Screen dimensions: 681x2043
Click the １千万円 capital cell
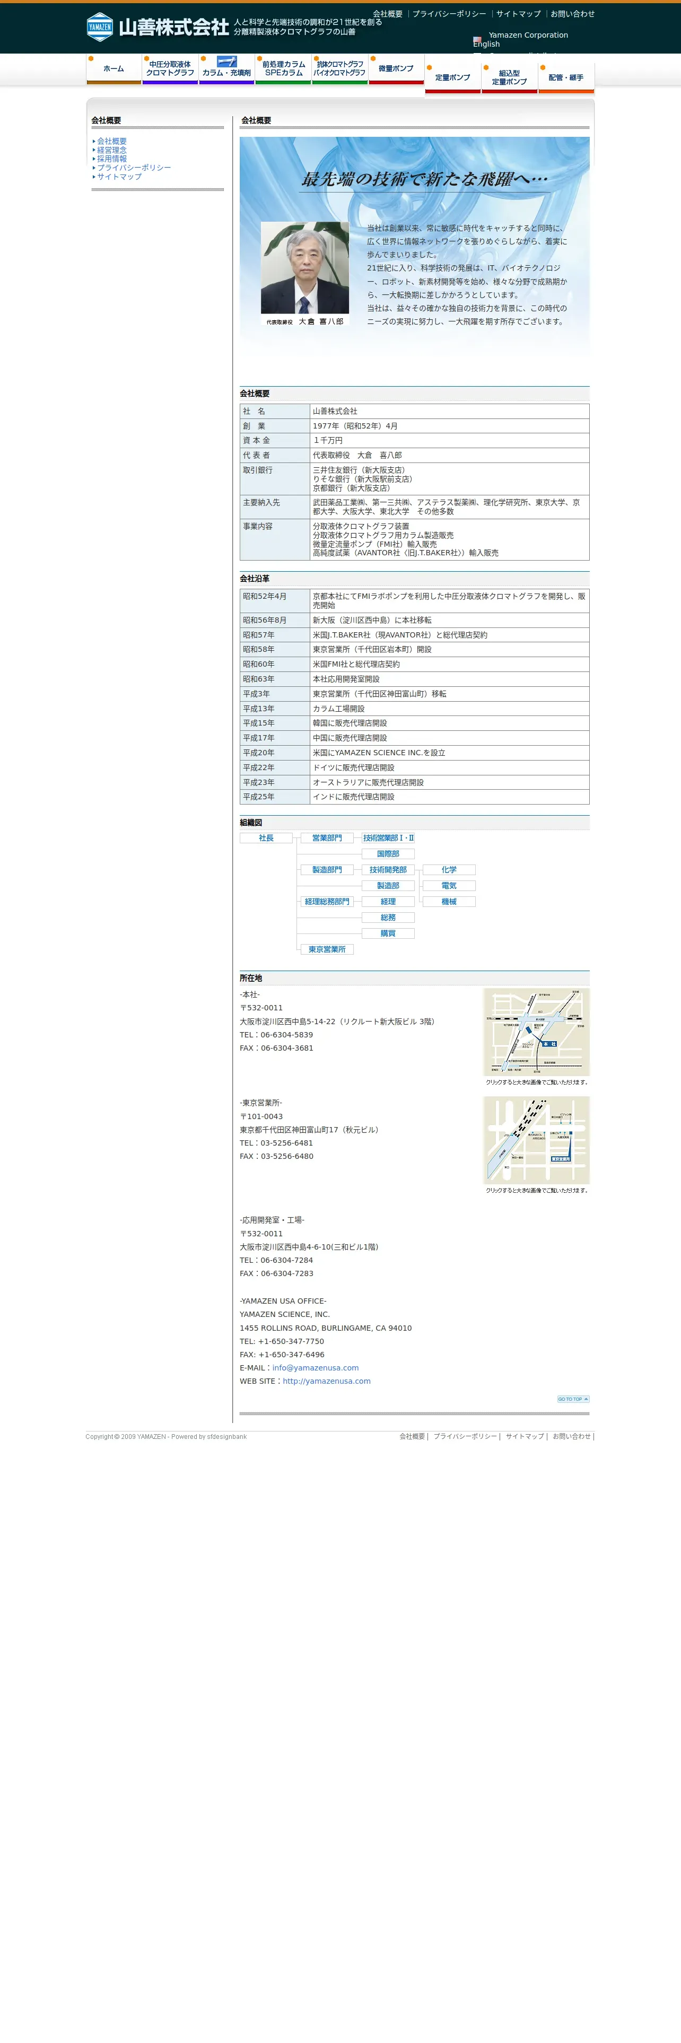[450, 441]
